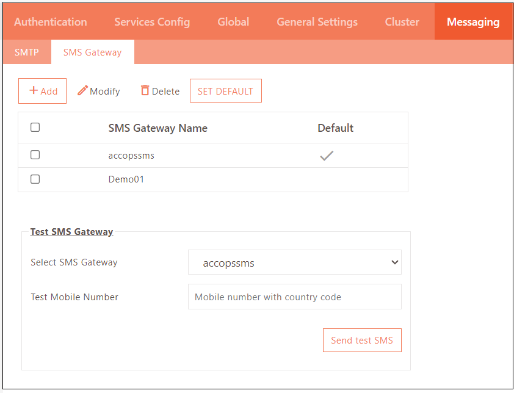Click the plus icon on Add button
Viewport: 514px width, 393px height.
pyautogui.click(x=34, y=90)
